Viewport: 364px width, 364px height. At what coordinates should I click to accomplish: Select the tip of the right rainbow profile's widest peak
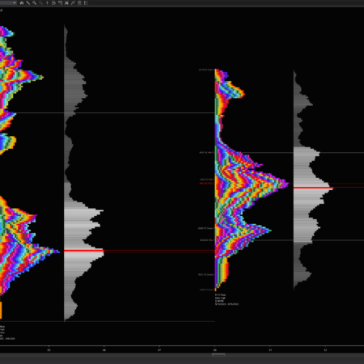tap(288, 184)
